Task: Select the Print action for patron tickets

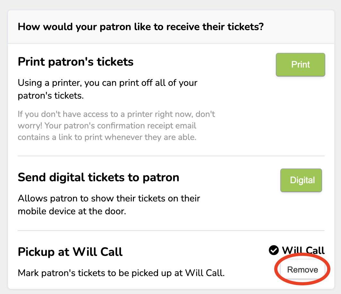Action: pos(300,64)
